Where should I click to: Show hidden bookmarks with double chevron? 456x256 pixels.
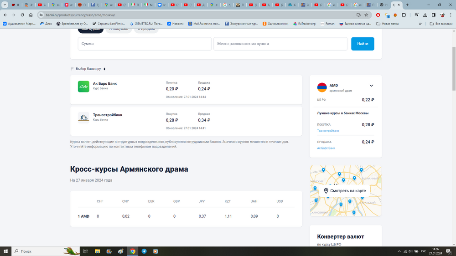[420, 24]
